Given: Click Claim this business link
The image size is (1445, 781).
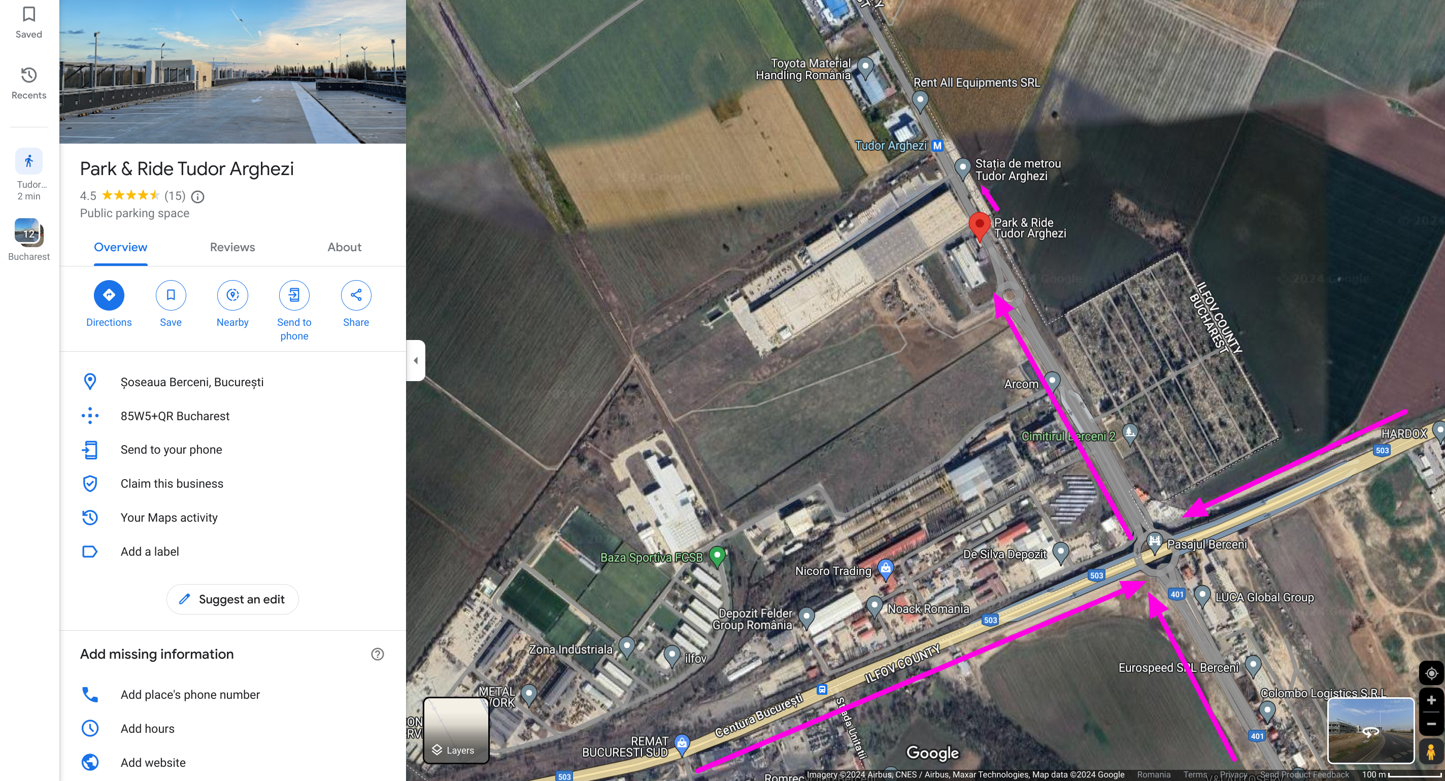Looking at the screenshot, I should coord(172,483).
